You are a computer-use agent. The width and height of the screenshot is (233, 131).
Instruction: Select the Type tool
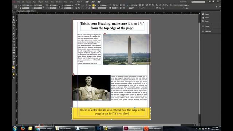pos(14,28)
